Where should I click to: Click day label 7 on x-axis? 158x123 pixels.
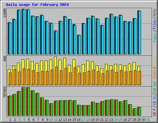38,120
